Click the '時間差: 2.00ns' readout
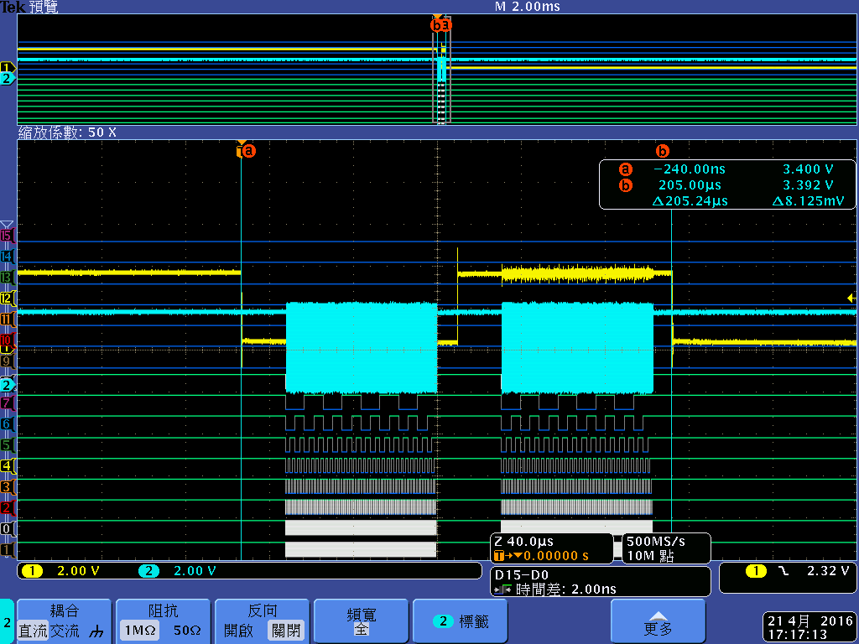 [x=566, y=589]
